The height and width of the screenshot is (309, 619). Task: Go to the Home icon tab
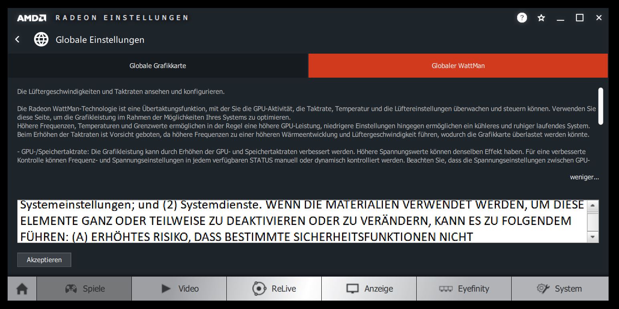22,289
